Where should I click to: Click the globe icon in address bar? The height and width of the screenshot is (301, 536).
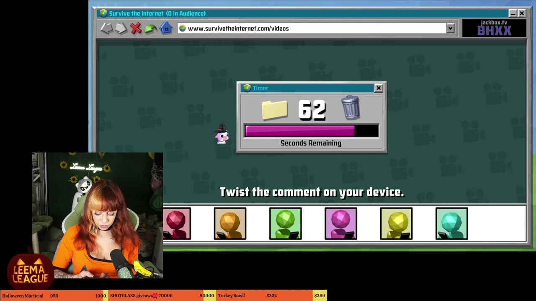coord(182,28)
